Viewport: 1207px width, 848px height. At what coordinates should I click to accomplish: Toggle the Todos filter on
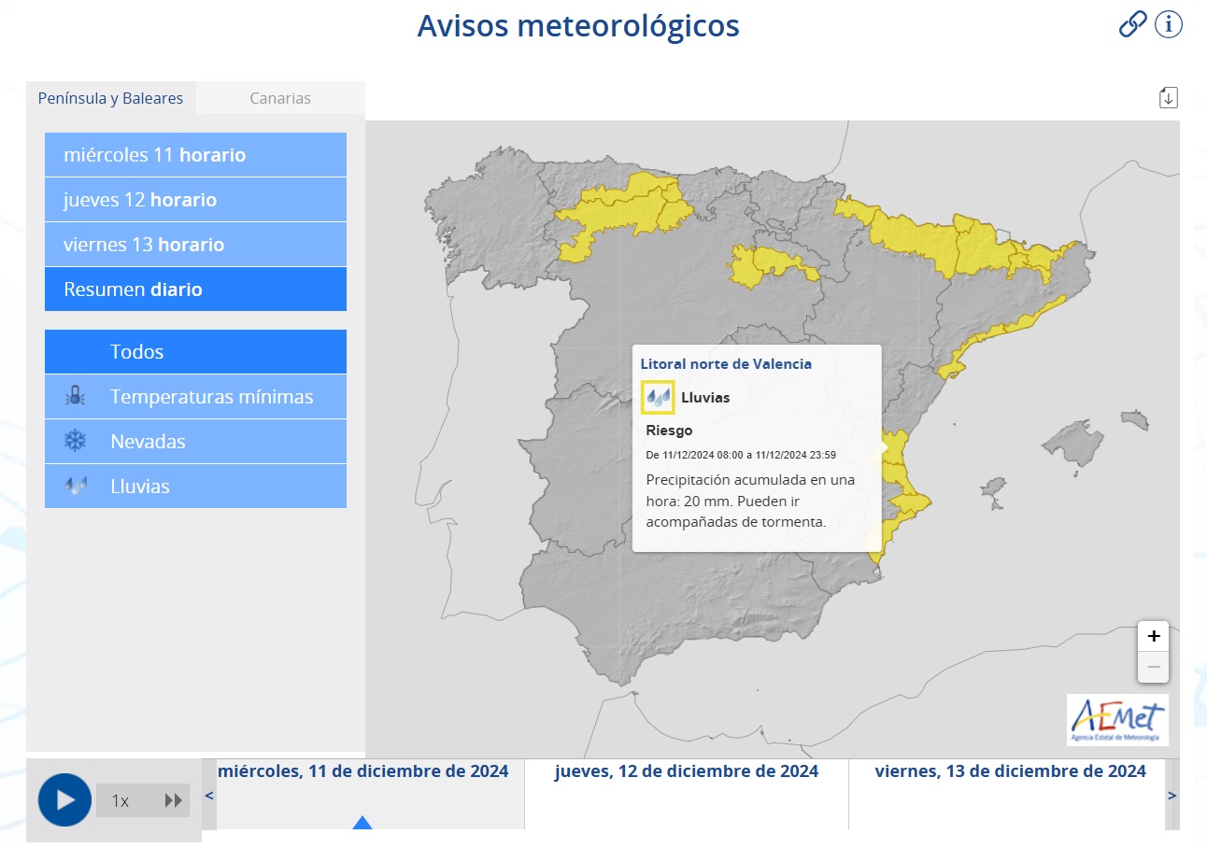(195, 351)
